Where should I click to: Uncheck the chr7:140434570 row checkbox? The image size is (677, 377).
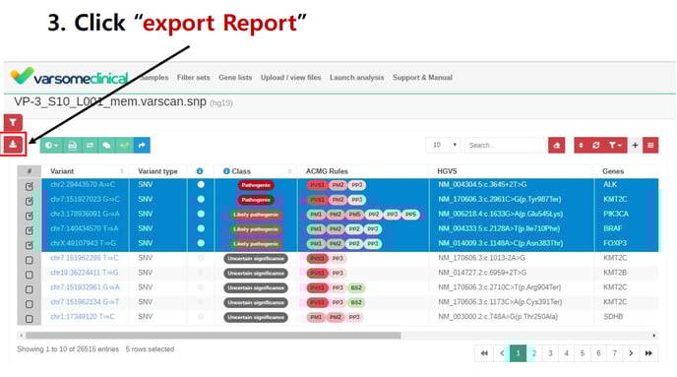coord(29,230)
